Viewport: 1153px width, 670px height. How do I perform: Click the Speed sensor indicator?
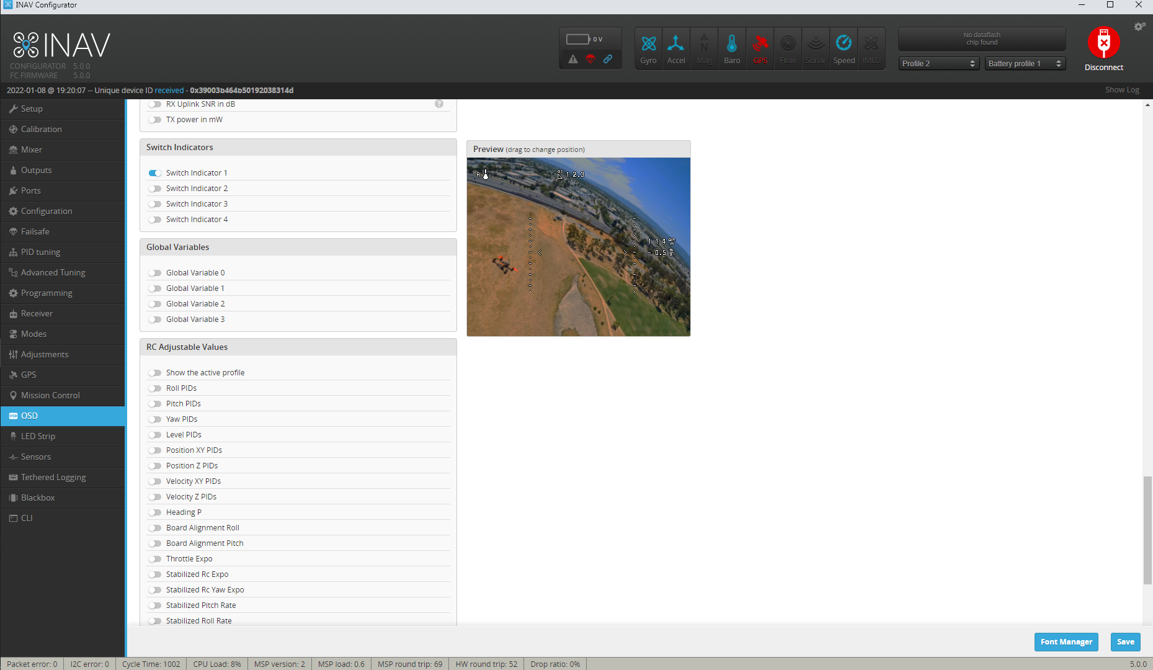tap(844, 48)
